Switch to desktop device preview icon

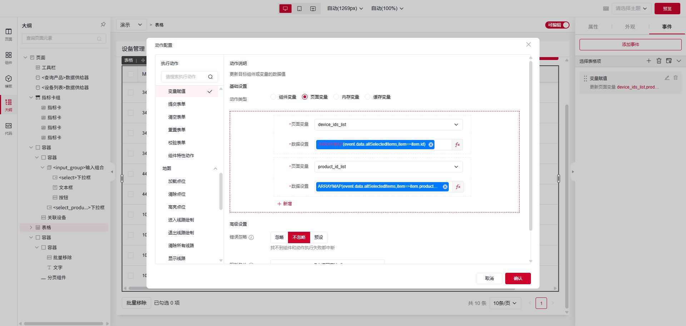click(x=285, y=9)
